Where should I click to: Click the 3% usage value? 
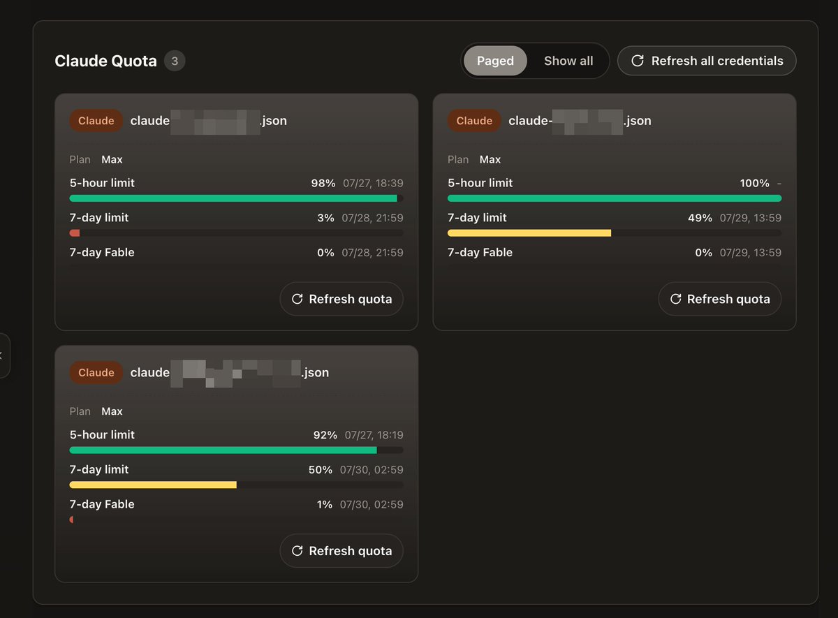point(325,218)
